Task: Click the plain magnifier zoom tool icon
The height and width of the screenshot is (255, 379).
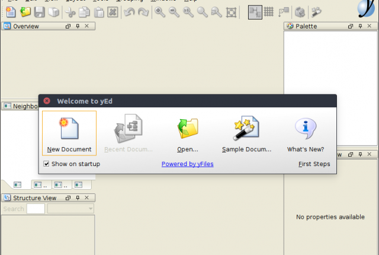Action: point(203,12)
